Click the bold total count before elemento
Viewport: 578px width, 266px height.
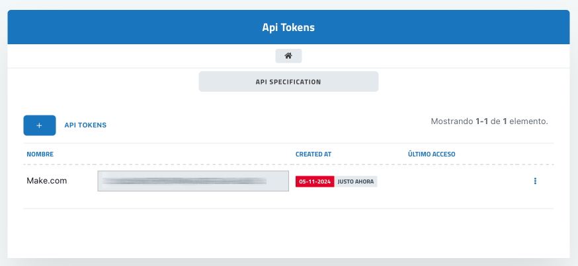505,121
